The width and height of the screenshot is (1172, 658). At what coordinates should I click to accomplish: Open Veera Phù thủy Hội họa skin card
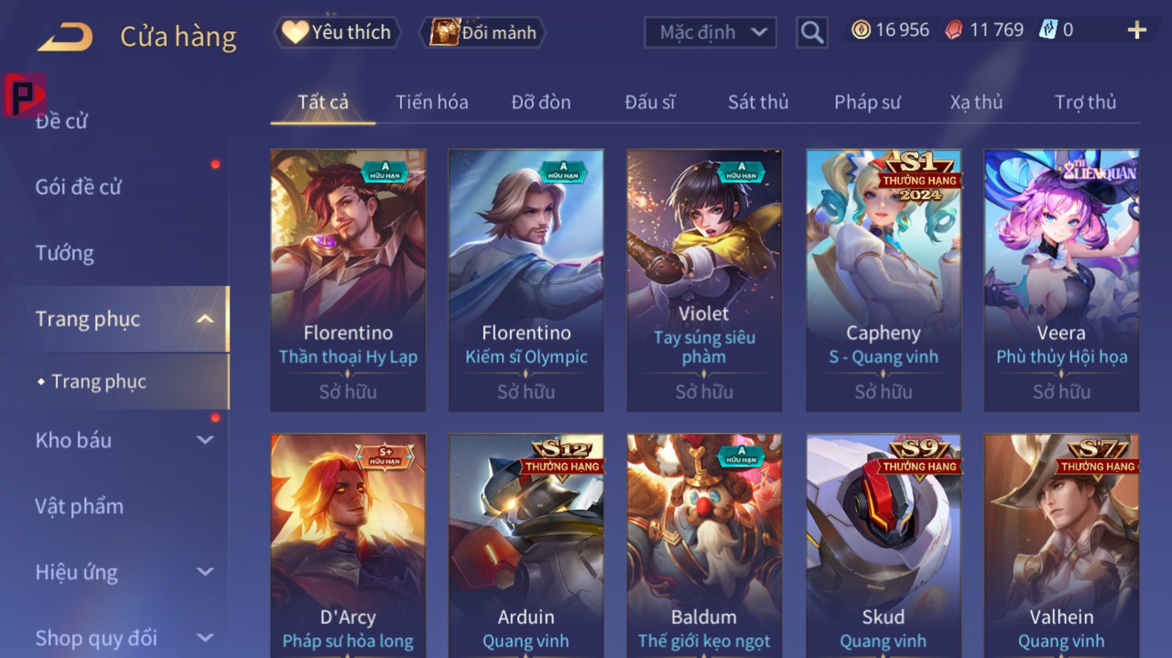1062,280
